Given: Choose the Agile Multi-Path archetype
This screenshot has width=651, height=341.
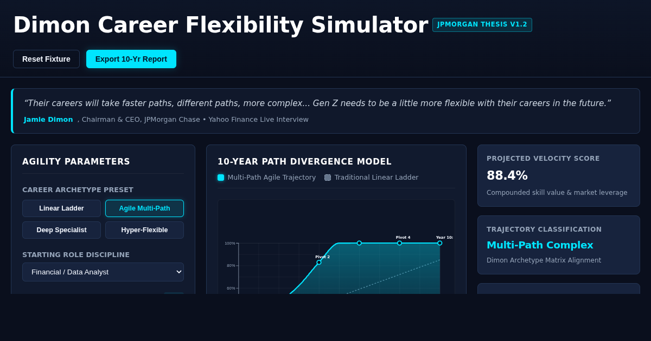Looking at the screenshot, I should pos(144,208).
